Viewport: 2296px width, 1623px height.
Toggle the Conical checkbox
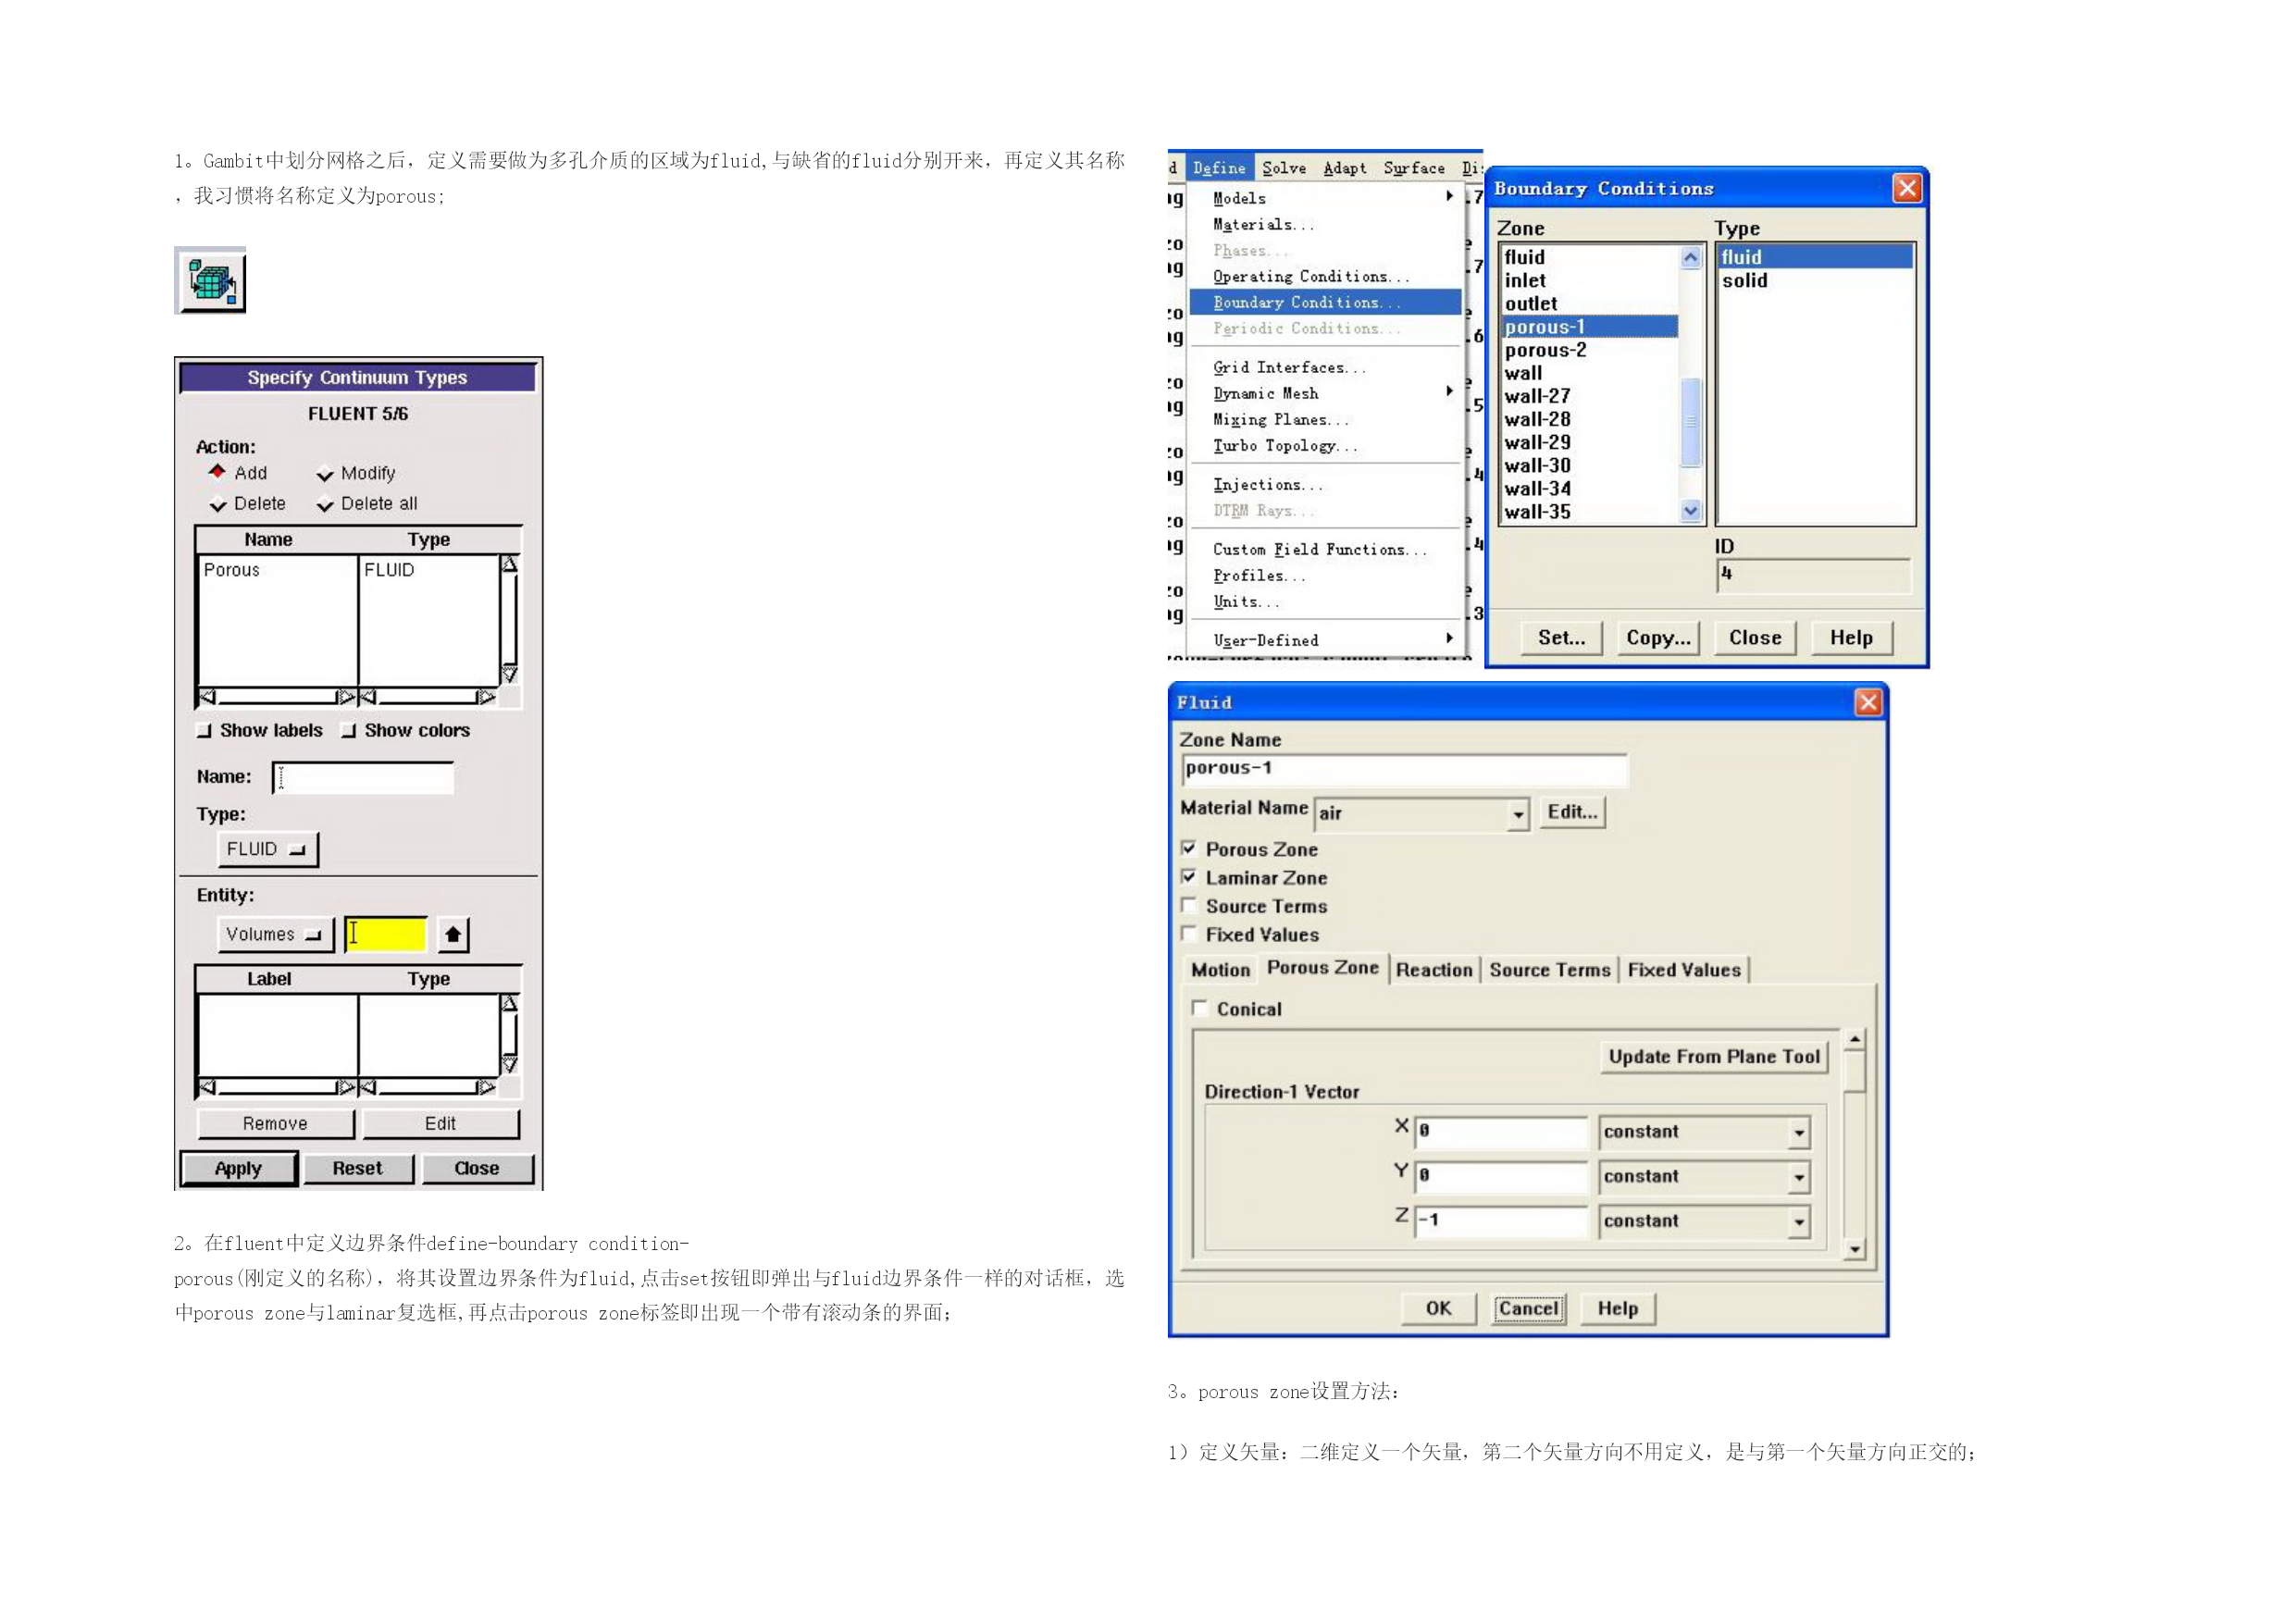pyautogui.click(x=1200, y=1009)
